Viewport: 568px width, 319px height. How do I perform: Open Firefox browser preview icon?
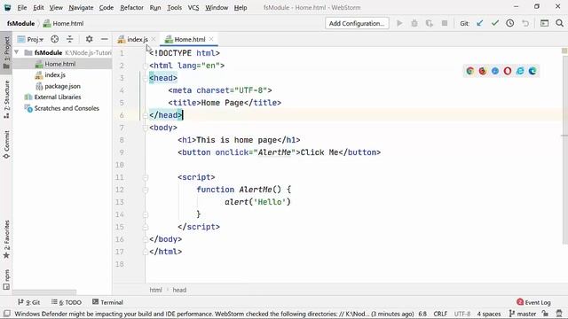click(483, 71)
